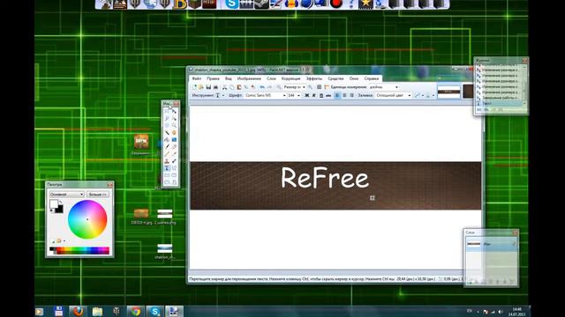
Task: Click the Paste clipboard toolbar icon
Action: pos(239,87)
